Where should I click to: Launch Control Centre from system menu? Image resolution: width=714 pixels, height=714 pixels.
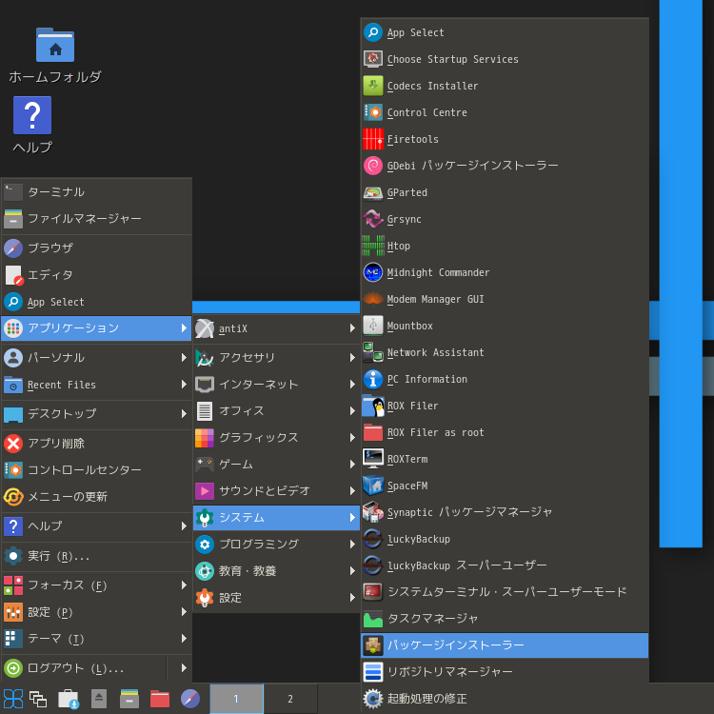click(x=505, y=112)
